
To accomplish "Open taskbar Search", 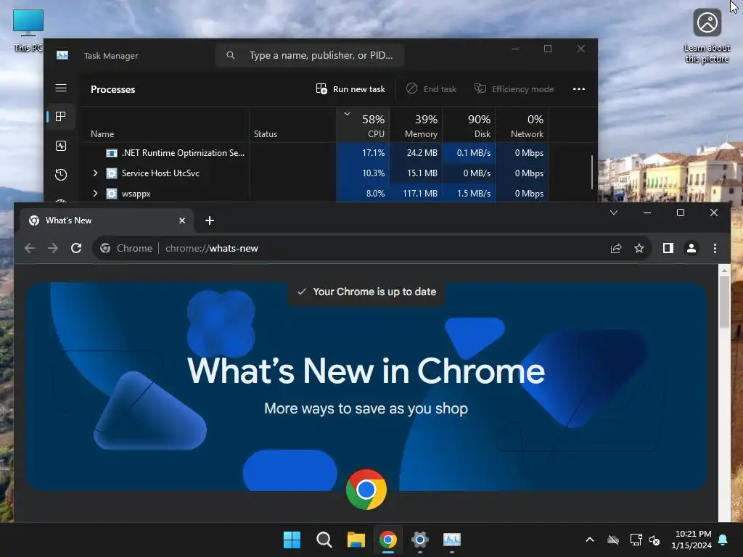I will click(324, 540).
